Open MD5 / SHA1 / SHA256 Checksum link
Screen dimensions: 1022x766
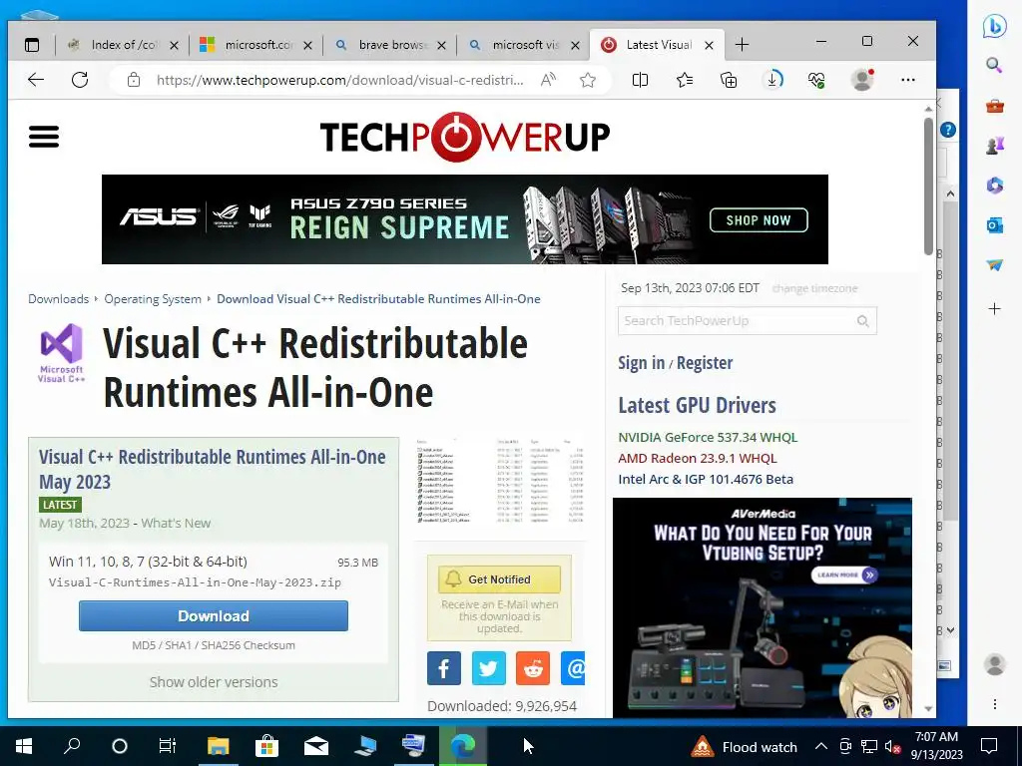pos(214,645)
